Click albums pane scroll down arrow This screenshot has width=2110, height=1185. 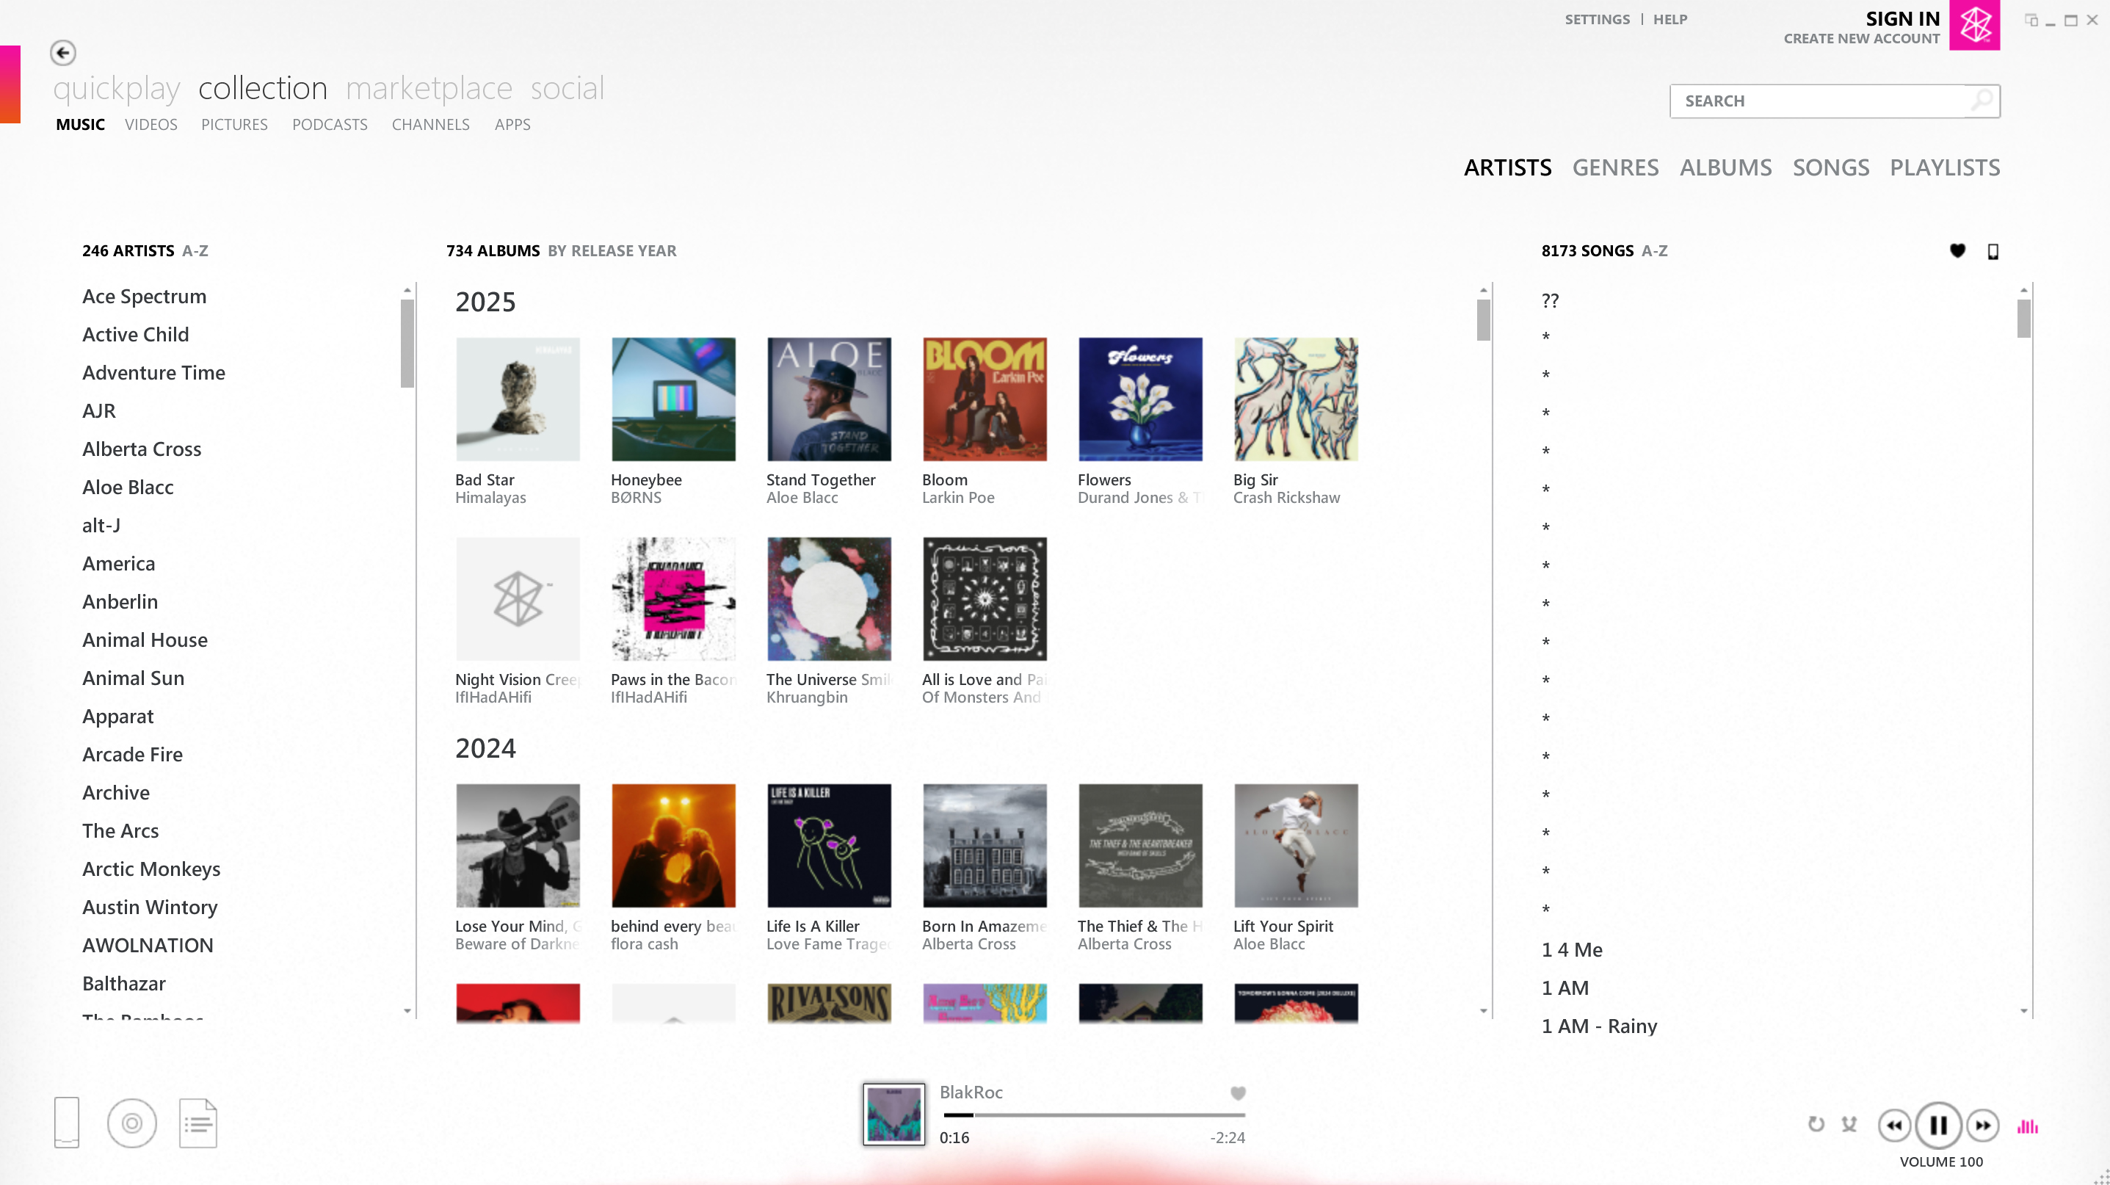coord(1482,1010)
